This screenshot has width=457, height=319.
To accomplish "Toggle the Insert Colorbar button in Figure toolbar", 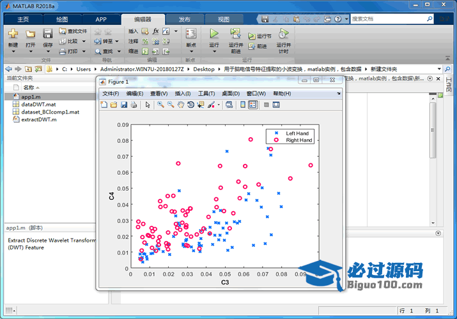I will pos(242,105).
